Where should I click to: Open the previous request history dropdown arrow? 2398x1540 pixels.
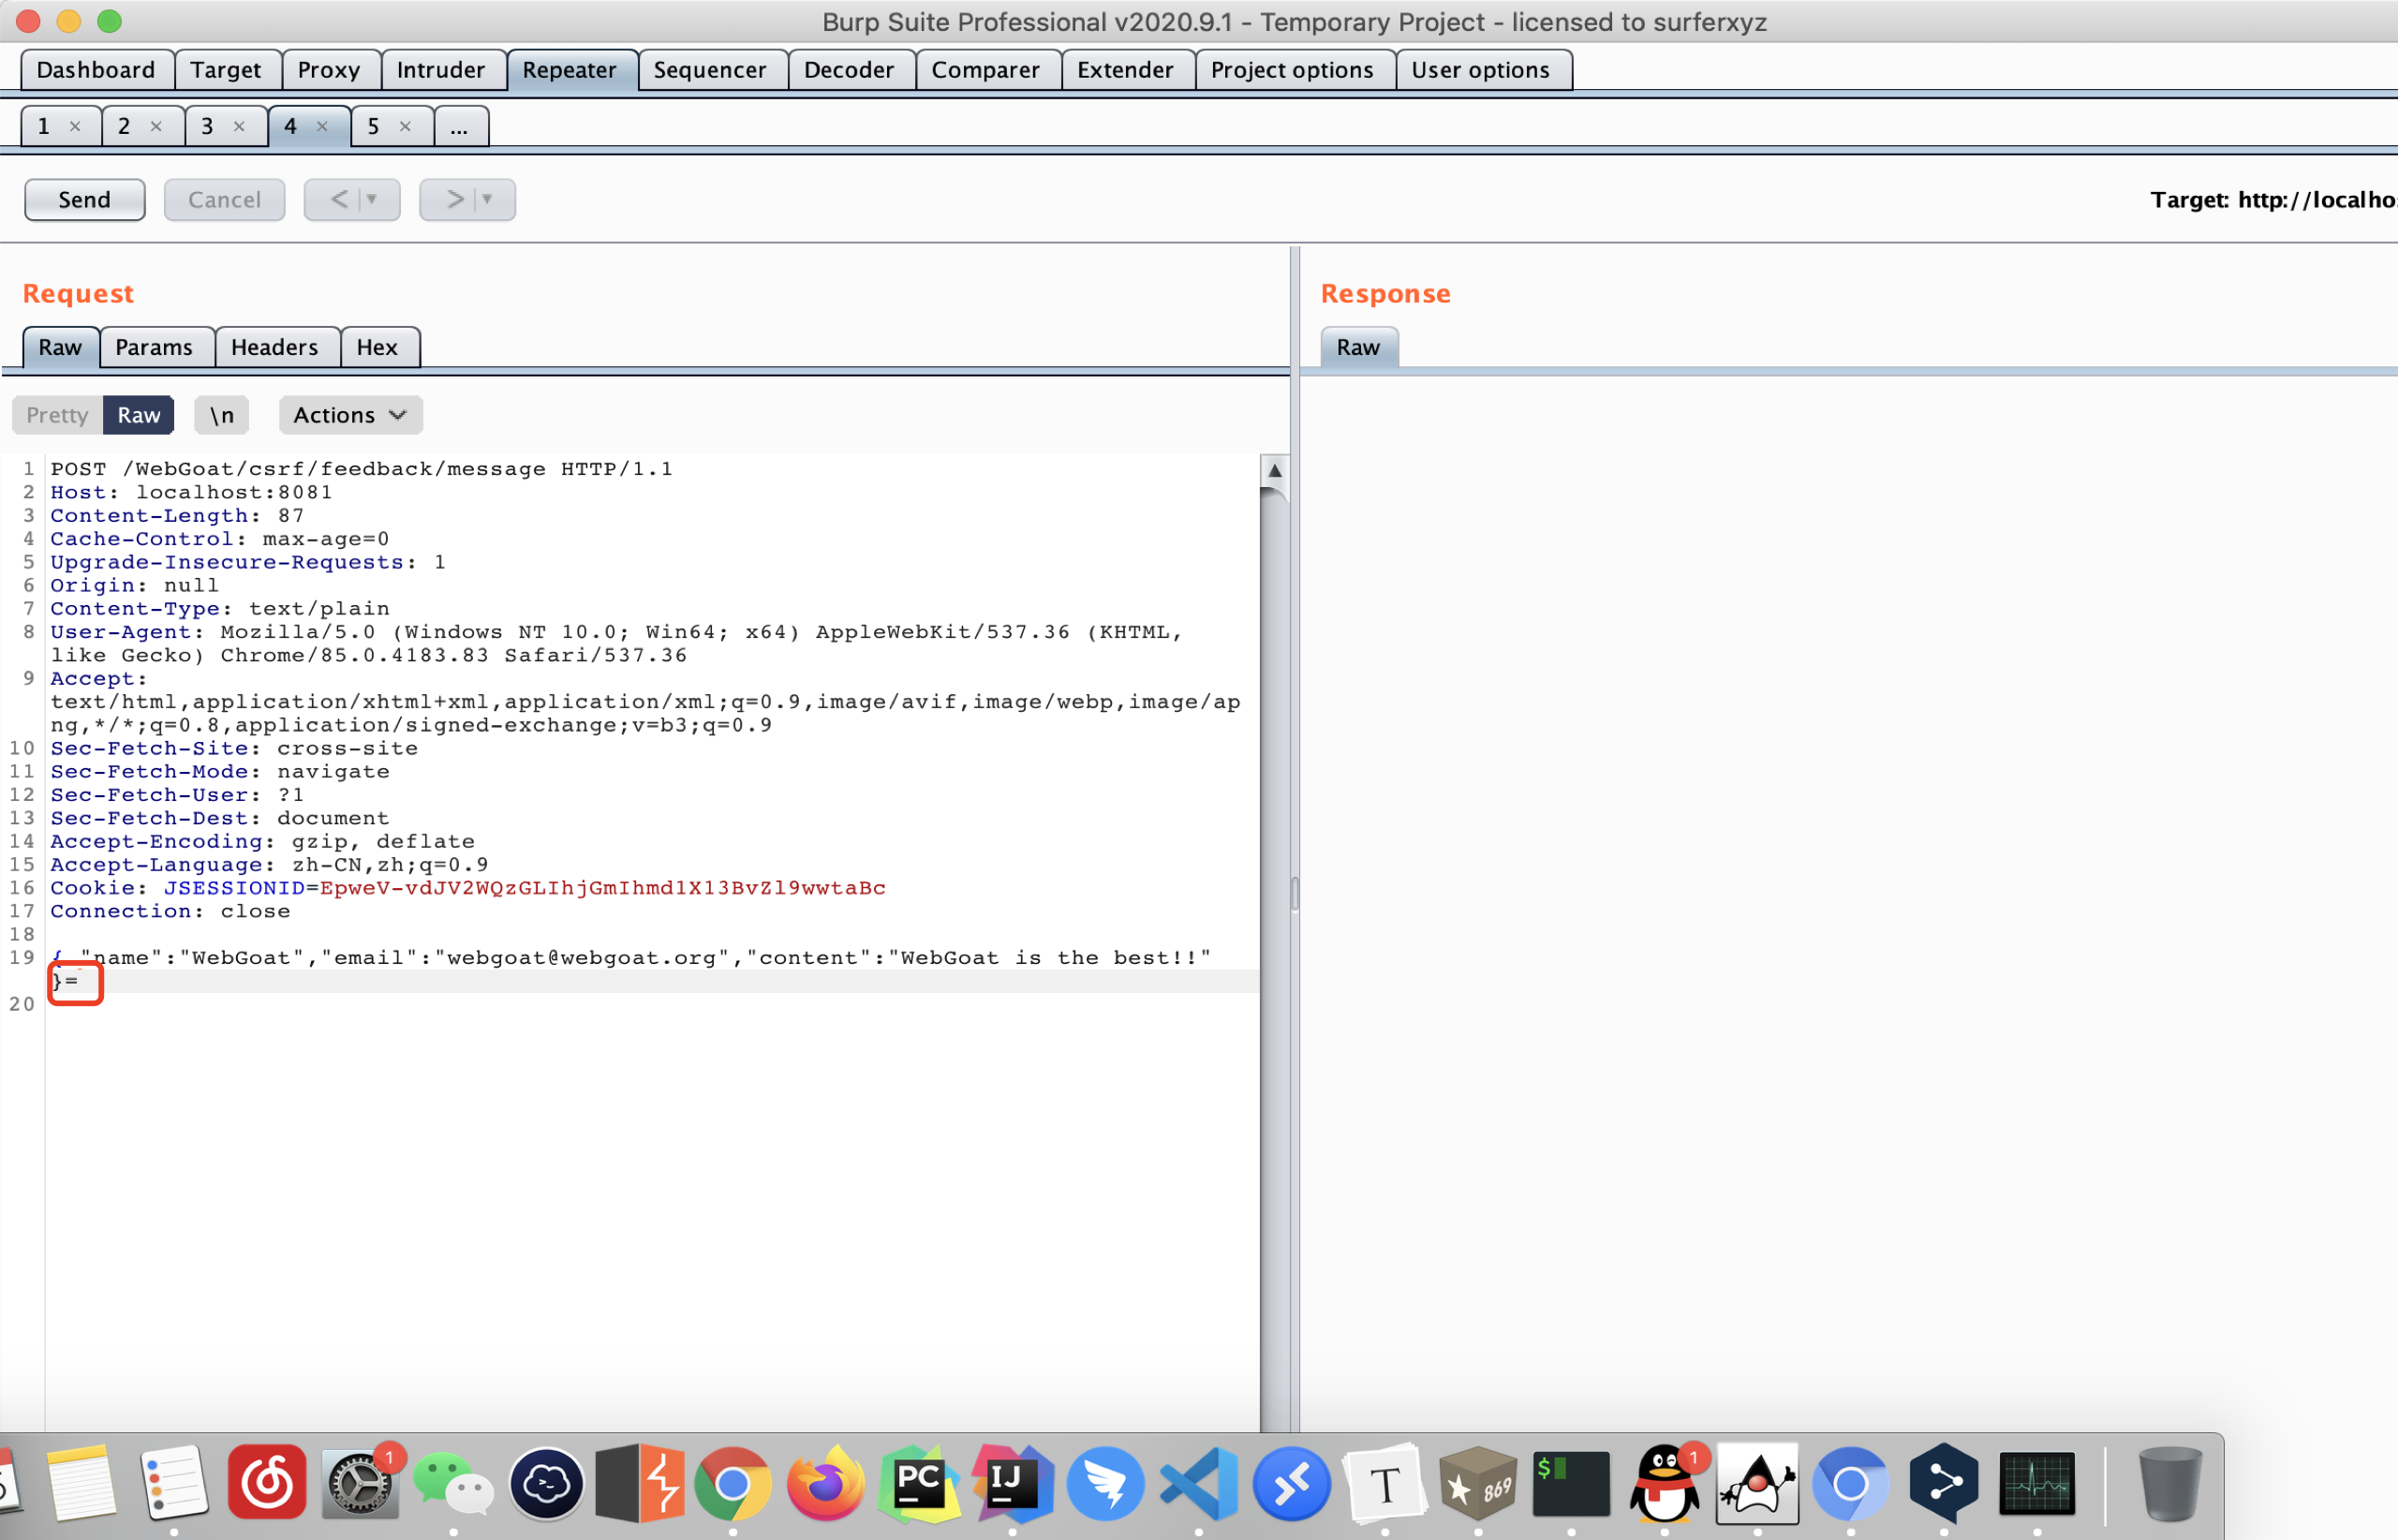(372, 200)
